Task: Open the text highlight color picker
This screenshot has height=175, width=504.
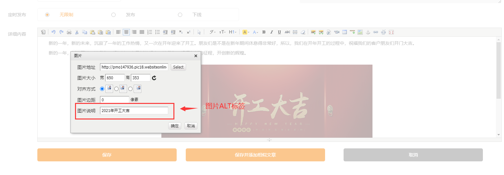Action: (246, 32)
